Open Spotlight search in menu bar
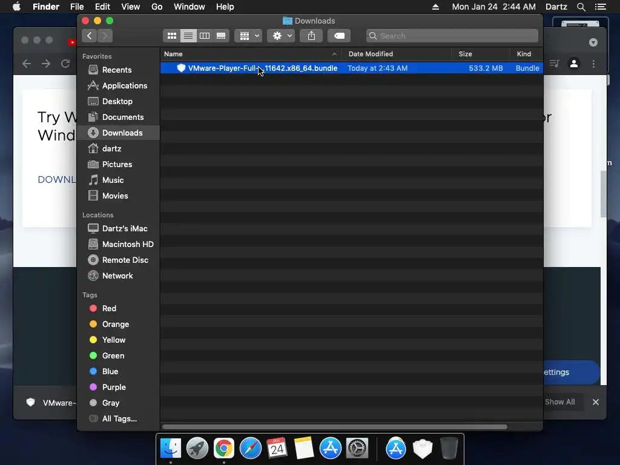Image resolution: width=620 pixels, height=465 pixels. pos(581,7)
